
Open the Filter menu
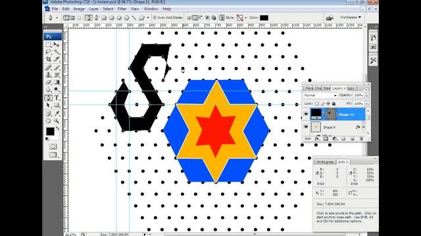(122, 9)
